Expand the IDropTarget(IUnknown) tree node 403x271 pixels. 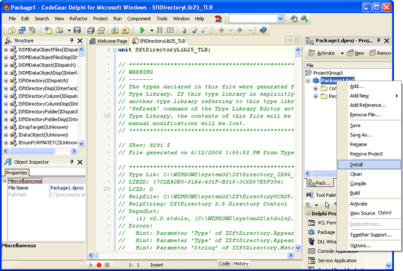pyautogui.click(x=6, y=127)
